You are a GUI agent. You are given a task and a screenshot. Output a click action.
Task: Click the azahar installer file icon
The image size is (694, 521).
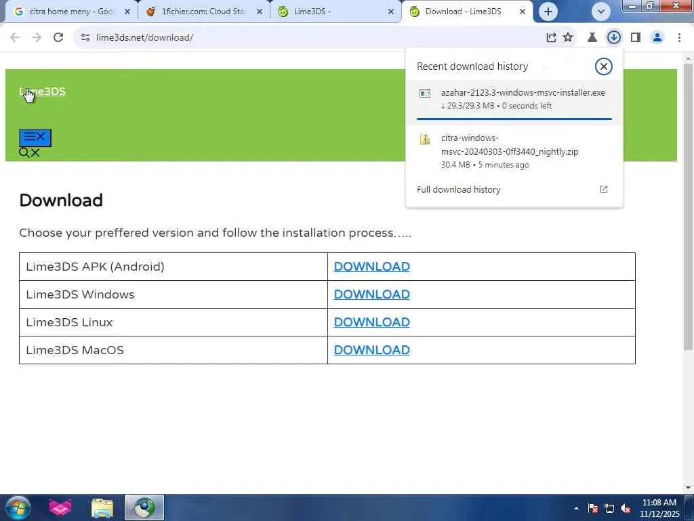(425, 93)
